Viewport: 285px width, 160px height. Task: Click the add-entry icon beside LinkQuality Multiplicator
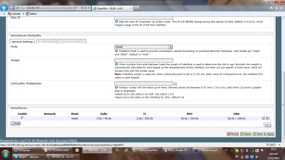coord(175,84)
